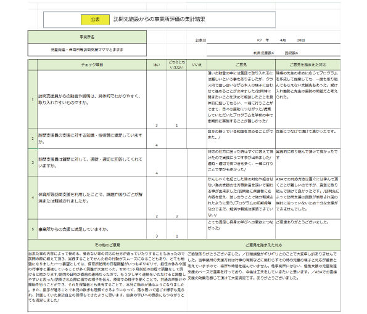
Task: Select the はい column header
Action: tap(157, 65)
